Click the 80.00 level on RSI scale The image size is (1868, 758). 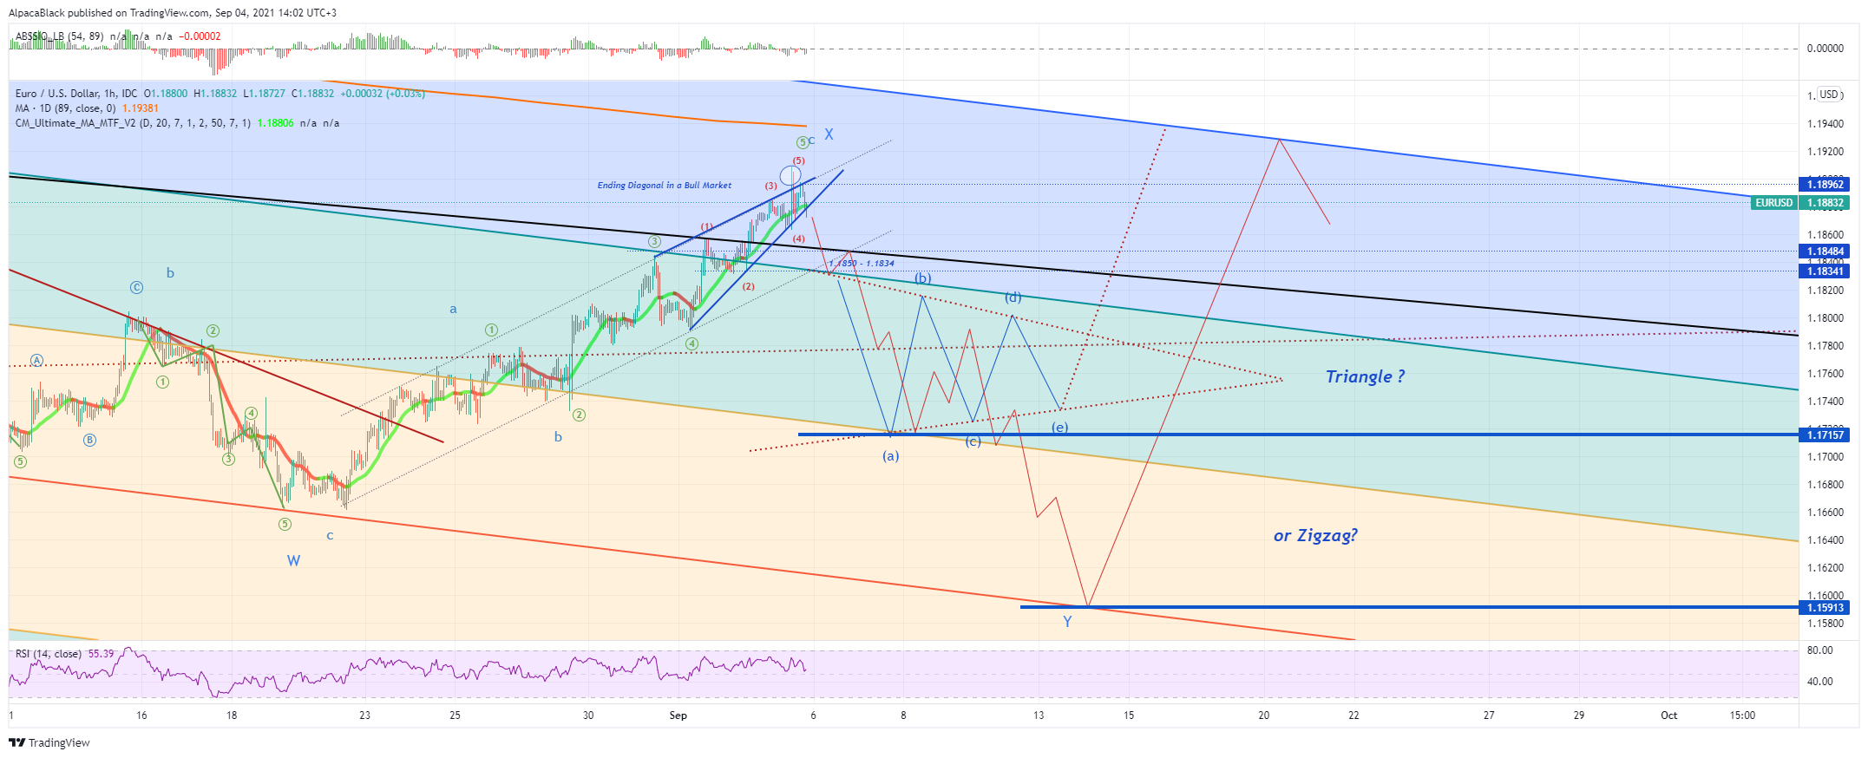coord(1820,650)
